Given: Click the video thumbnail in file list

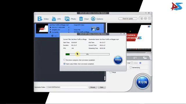Looking at the screenshot, I should 42,29.
